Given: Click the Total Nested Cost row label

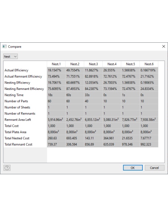Looking at the screenshot, I should (x=17, y=138).
